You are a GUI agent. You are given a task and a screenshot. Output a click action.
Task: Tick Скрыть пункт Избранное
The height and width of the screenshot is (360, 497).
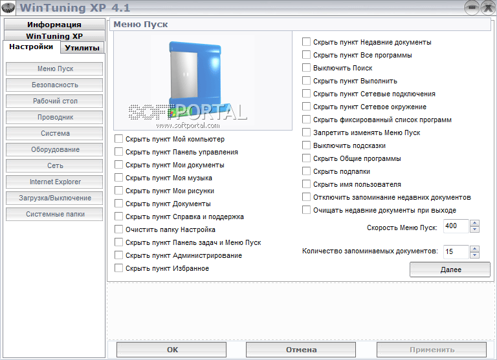click(x=119, y=268)
